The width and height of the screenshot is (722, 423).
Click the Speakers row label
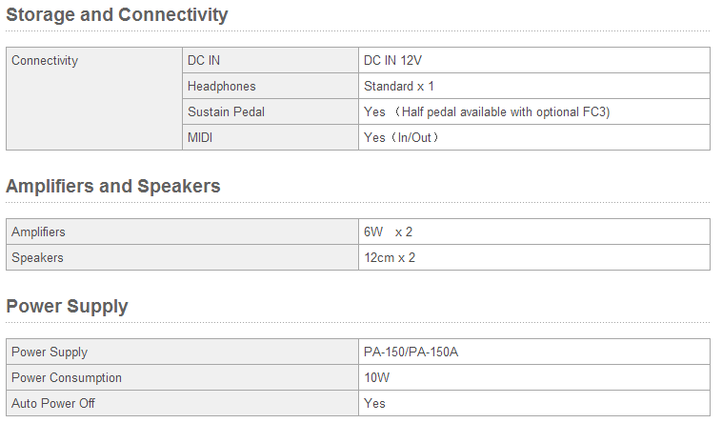[x=37, y=258]
